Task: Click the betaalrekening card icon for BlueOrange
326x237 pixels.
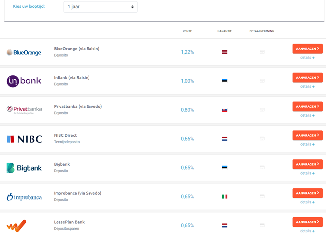Action: coord(262,52)
